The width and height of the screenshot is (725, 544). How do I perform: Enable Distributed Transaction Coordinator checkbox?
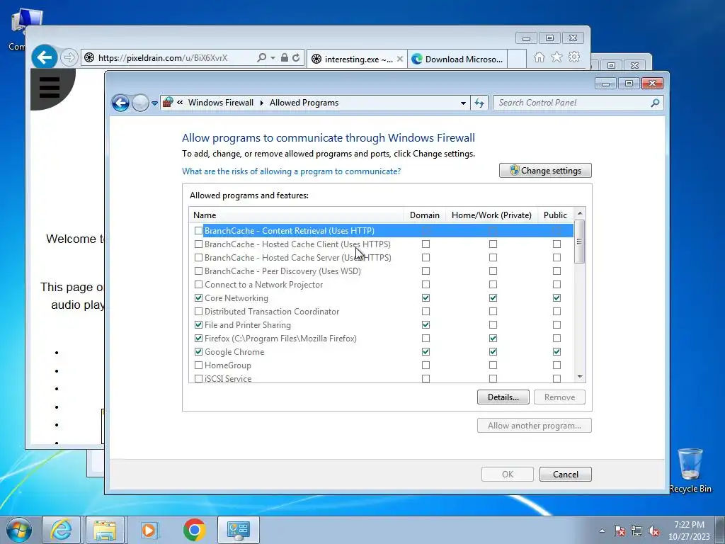click(x=198, y=312)
